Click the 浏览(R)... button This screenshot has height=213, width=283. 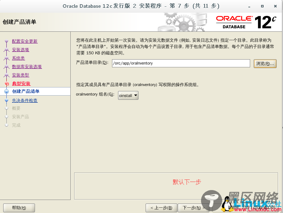tap(265, 63)
